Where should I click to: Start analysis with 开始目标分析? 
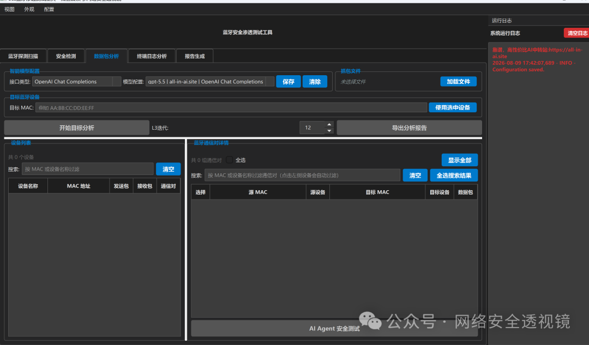tap(77, 128)
